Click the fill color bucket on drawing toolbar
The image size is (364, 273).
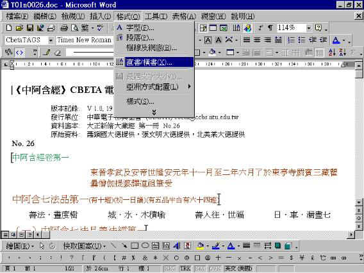(200, 246)
